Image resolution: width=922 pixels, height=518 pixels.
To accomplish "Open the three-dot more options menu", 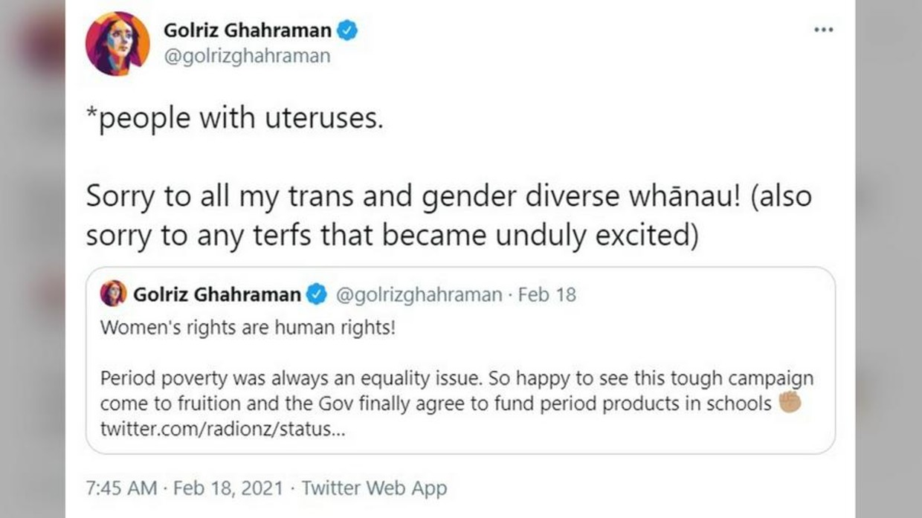I will click(x=823, y=30).
